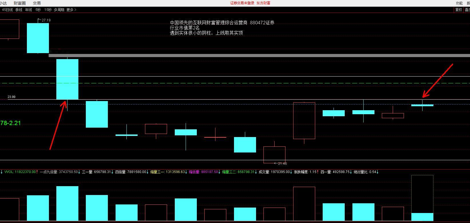Viewport: 470px width, 223px height.
Task: Select the candlestick with high 27.19
Action: point(38,38)
